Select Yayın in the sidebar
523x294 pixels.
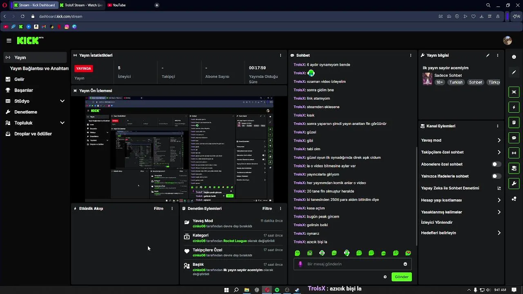35,58
